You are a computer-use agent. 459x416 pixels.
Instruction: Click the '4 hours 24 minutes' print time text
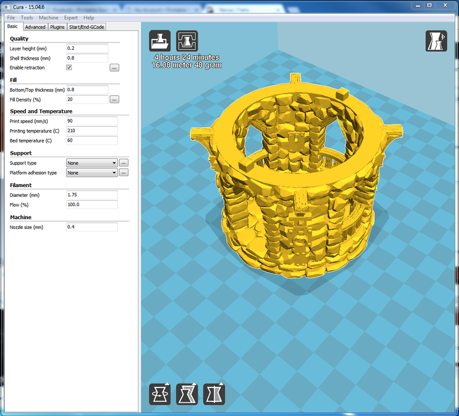pyautogui.click(x=187, y=57)
